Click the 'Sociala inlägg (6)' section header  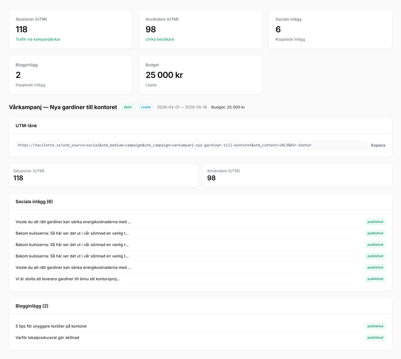pos(34,202)
